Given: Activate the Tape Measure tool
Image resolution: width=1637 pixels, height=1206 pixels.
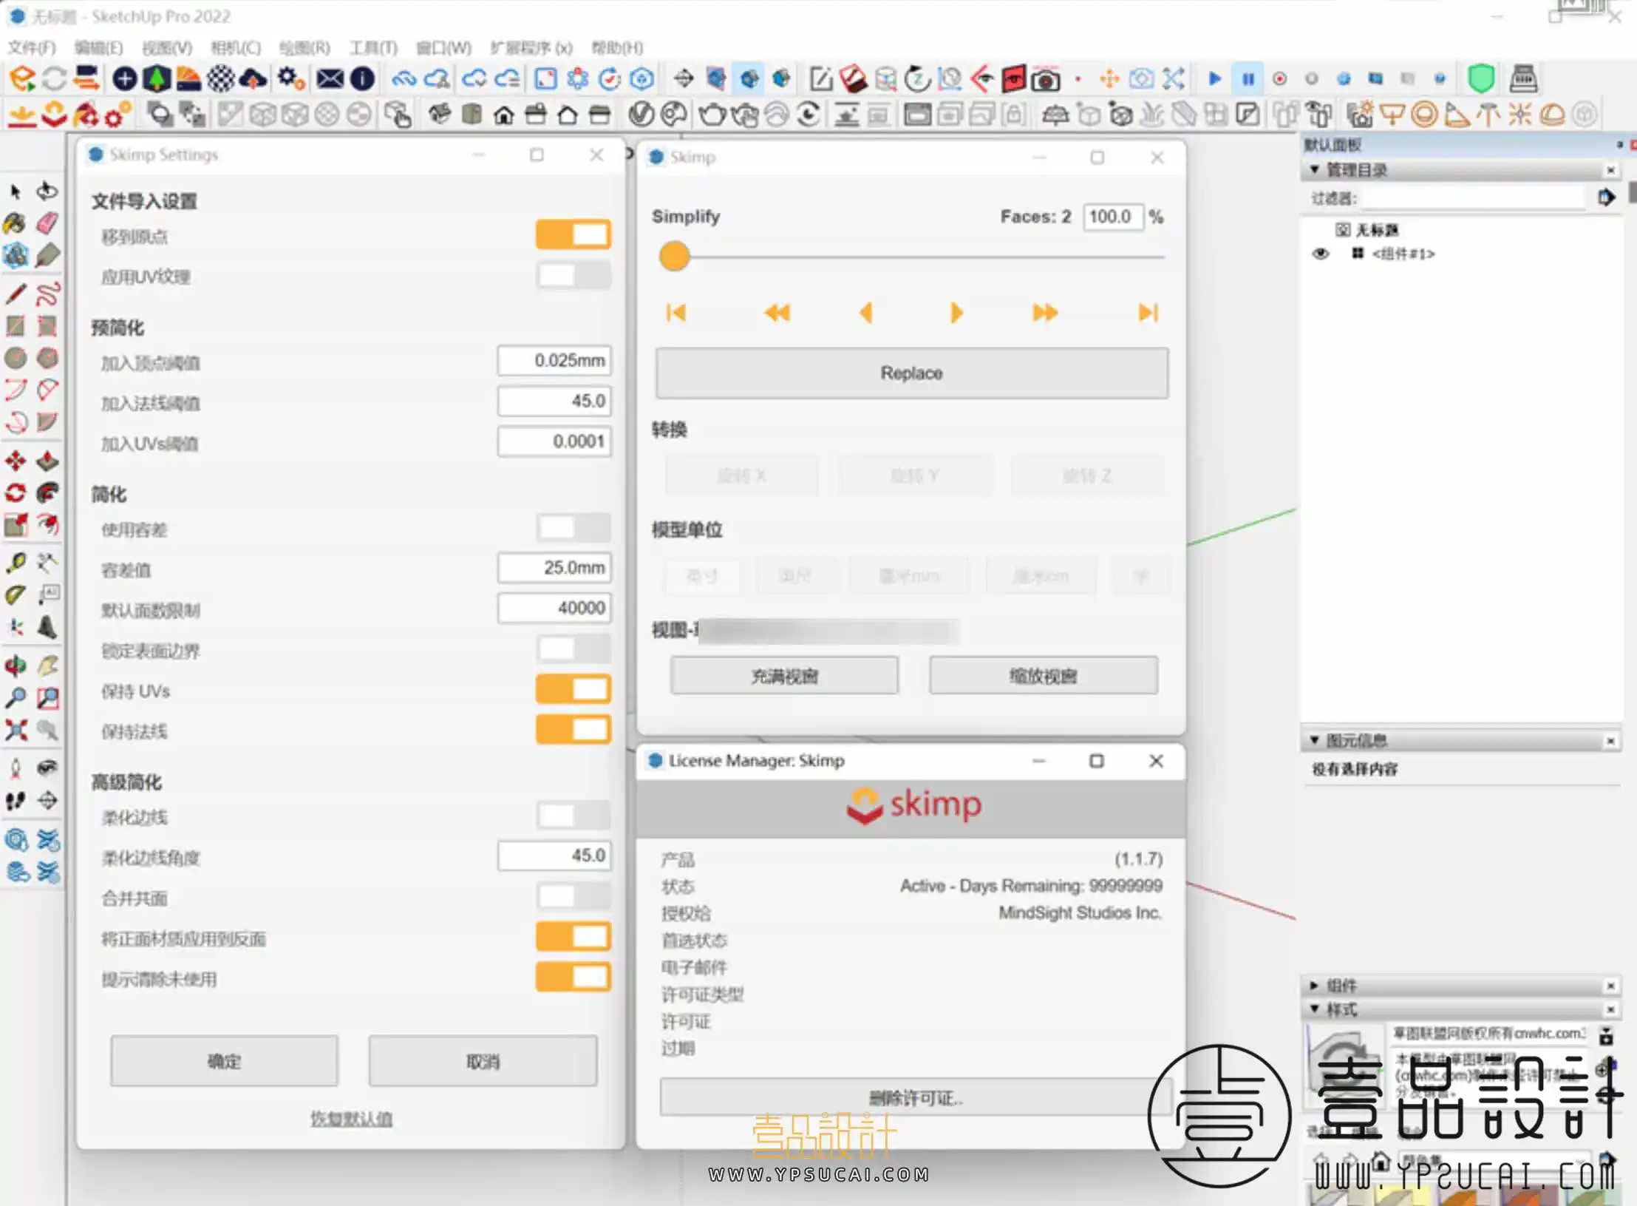Looking at the screenshot, I should (x=15, y=563).
